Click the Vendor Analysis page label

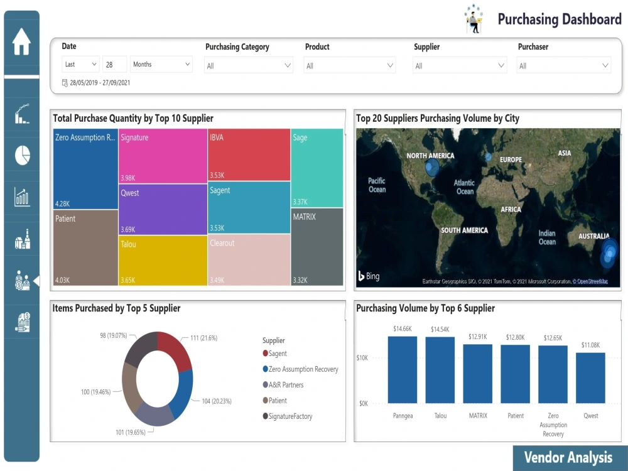(x=568, y=458)
